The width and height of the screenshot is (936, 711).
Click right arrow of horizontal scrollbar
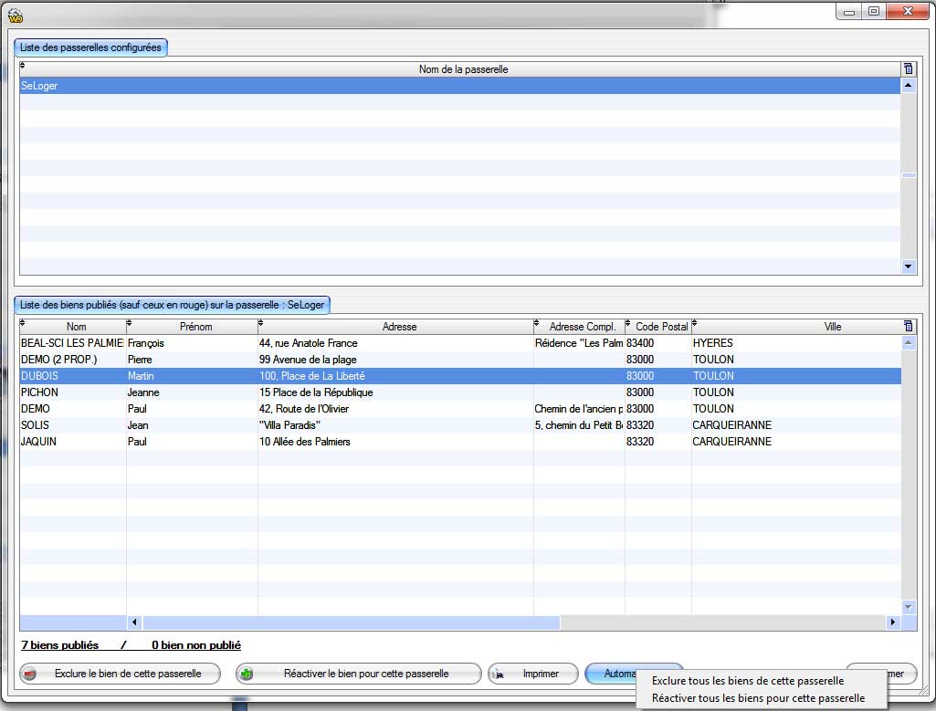coord(893,622)
